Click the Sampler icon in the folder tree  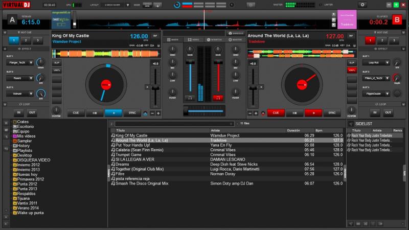[x=15, y=141]
